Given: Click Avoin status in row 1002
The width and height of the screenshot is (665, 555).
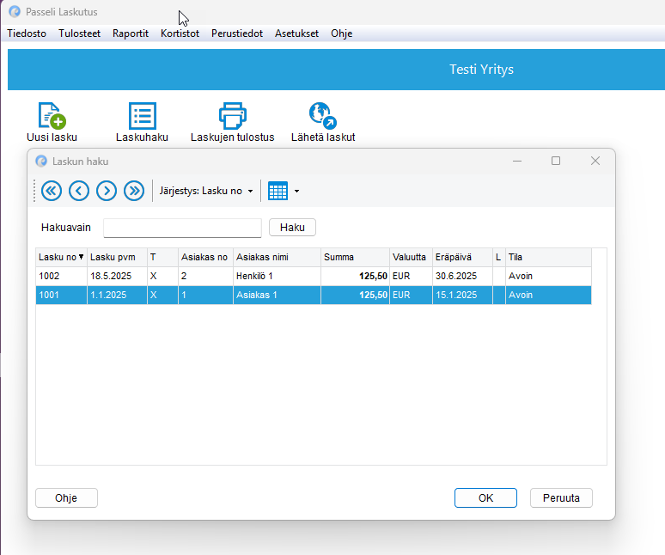Looking at the screenshot, I should click(x=548, y=276).
